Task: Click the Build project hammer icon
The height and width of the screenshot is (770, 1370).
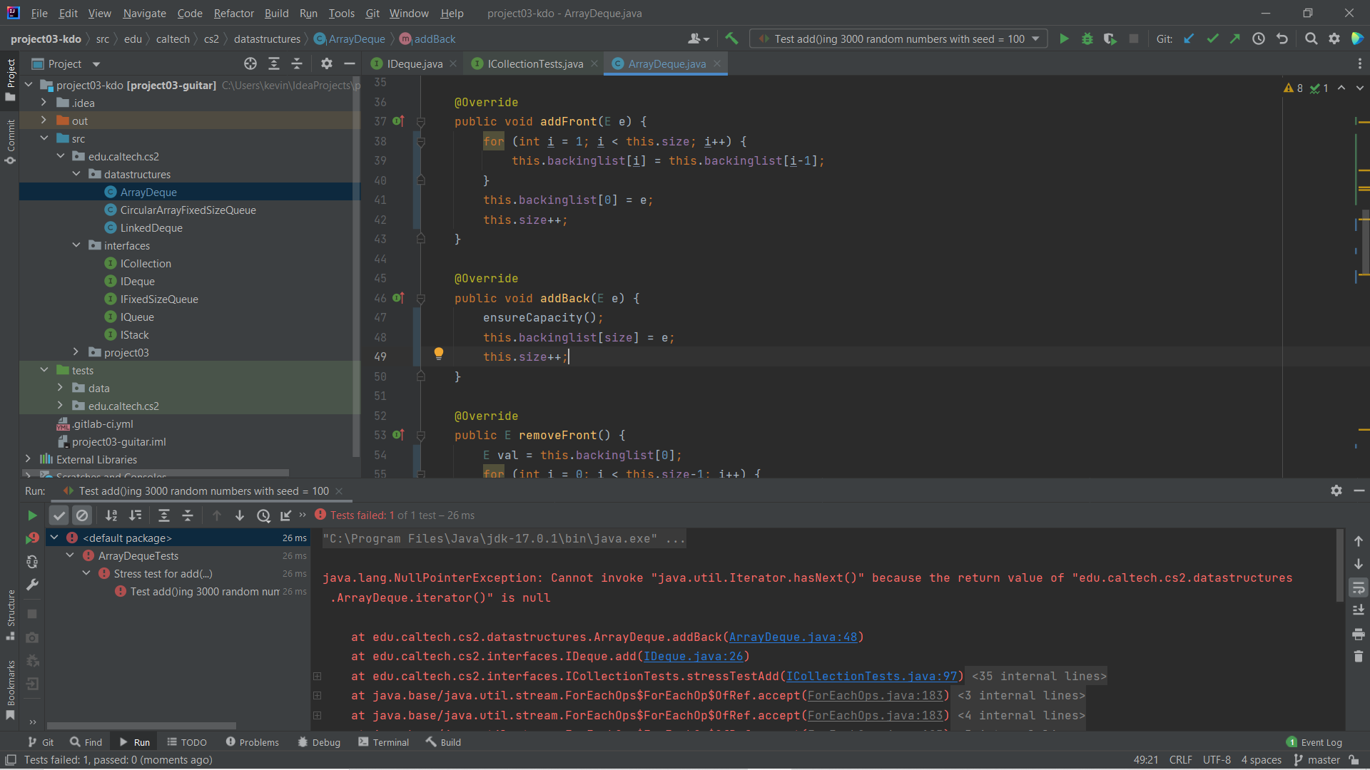Action: (x=731, y=39)
